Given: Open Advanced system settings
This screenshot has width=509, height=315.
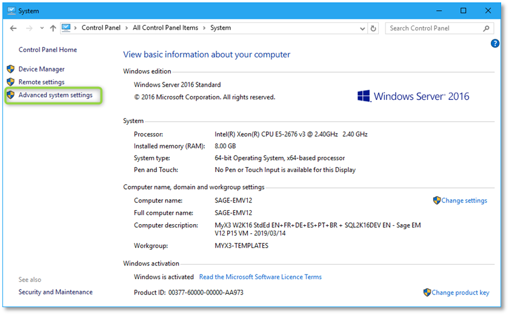Looking at the screenshot, I should (56, 95).
